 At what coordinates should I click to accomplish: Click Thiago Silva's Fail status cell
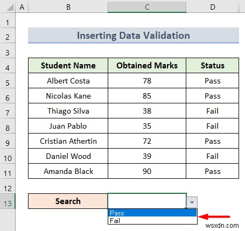tap(213, 111)
